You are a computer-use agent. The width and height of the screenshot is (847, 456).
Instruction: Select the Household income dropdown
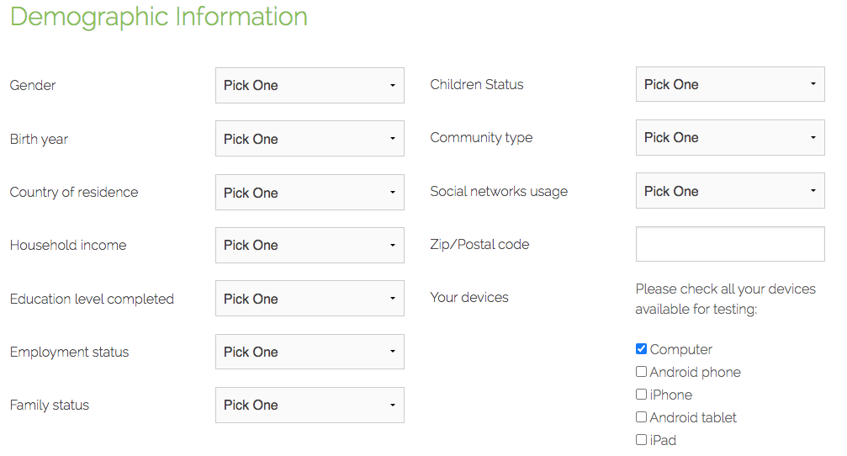pyautogui.click(x=309, y=246)
